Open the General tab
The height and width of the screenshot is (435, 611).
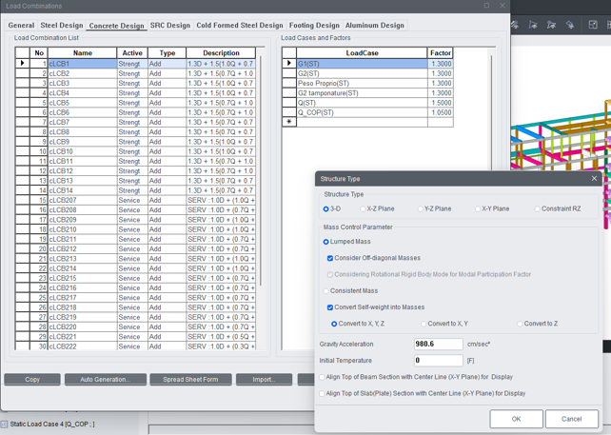[x=21, y=26]
